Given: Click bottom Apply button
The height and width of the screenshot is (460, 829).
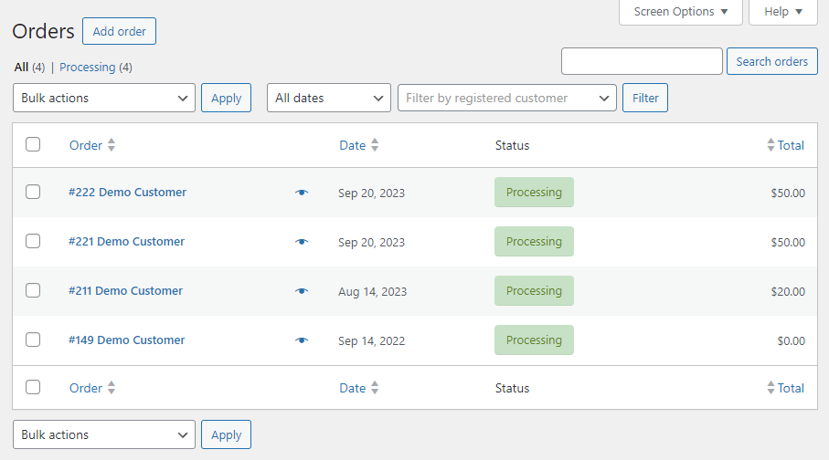Looking at the screenshot, I should (x=227, y=434).
